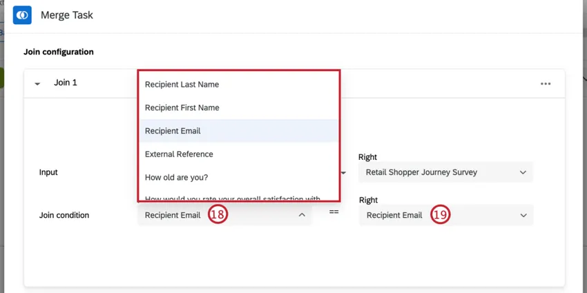This screenshot has width=587, height=293.
Task: Open the Join 1 three-dot options menu
Action: pos(546,83)
